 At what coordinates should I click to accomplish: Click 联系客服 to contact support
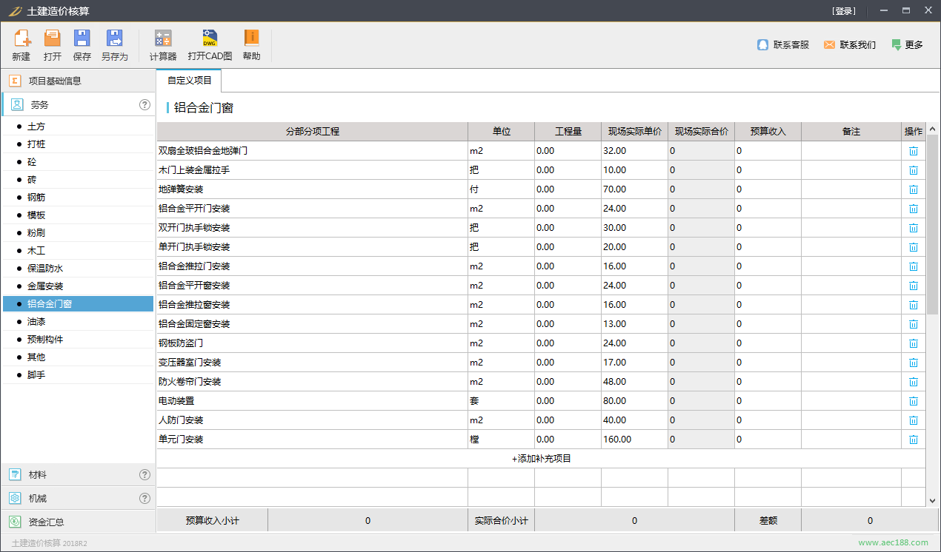tap(783, 45)
